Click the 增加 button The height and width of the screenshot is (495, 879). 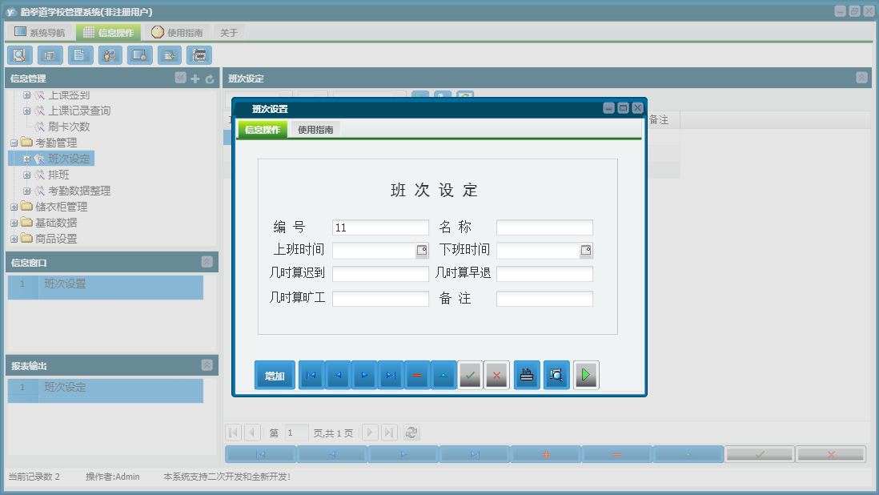(275, 375)
